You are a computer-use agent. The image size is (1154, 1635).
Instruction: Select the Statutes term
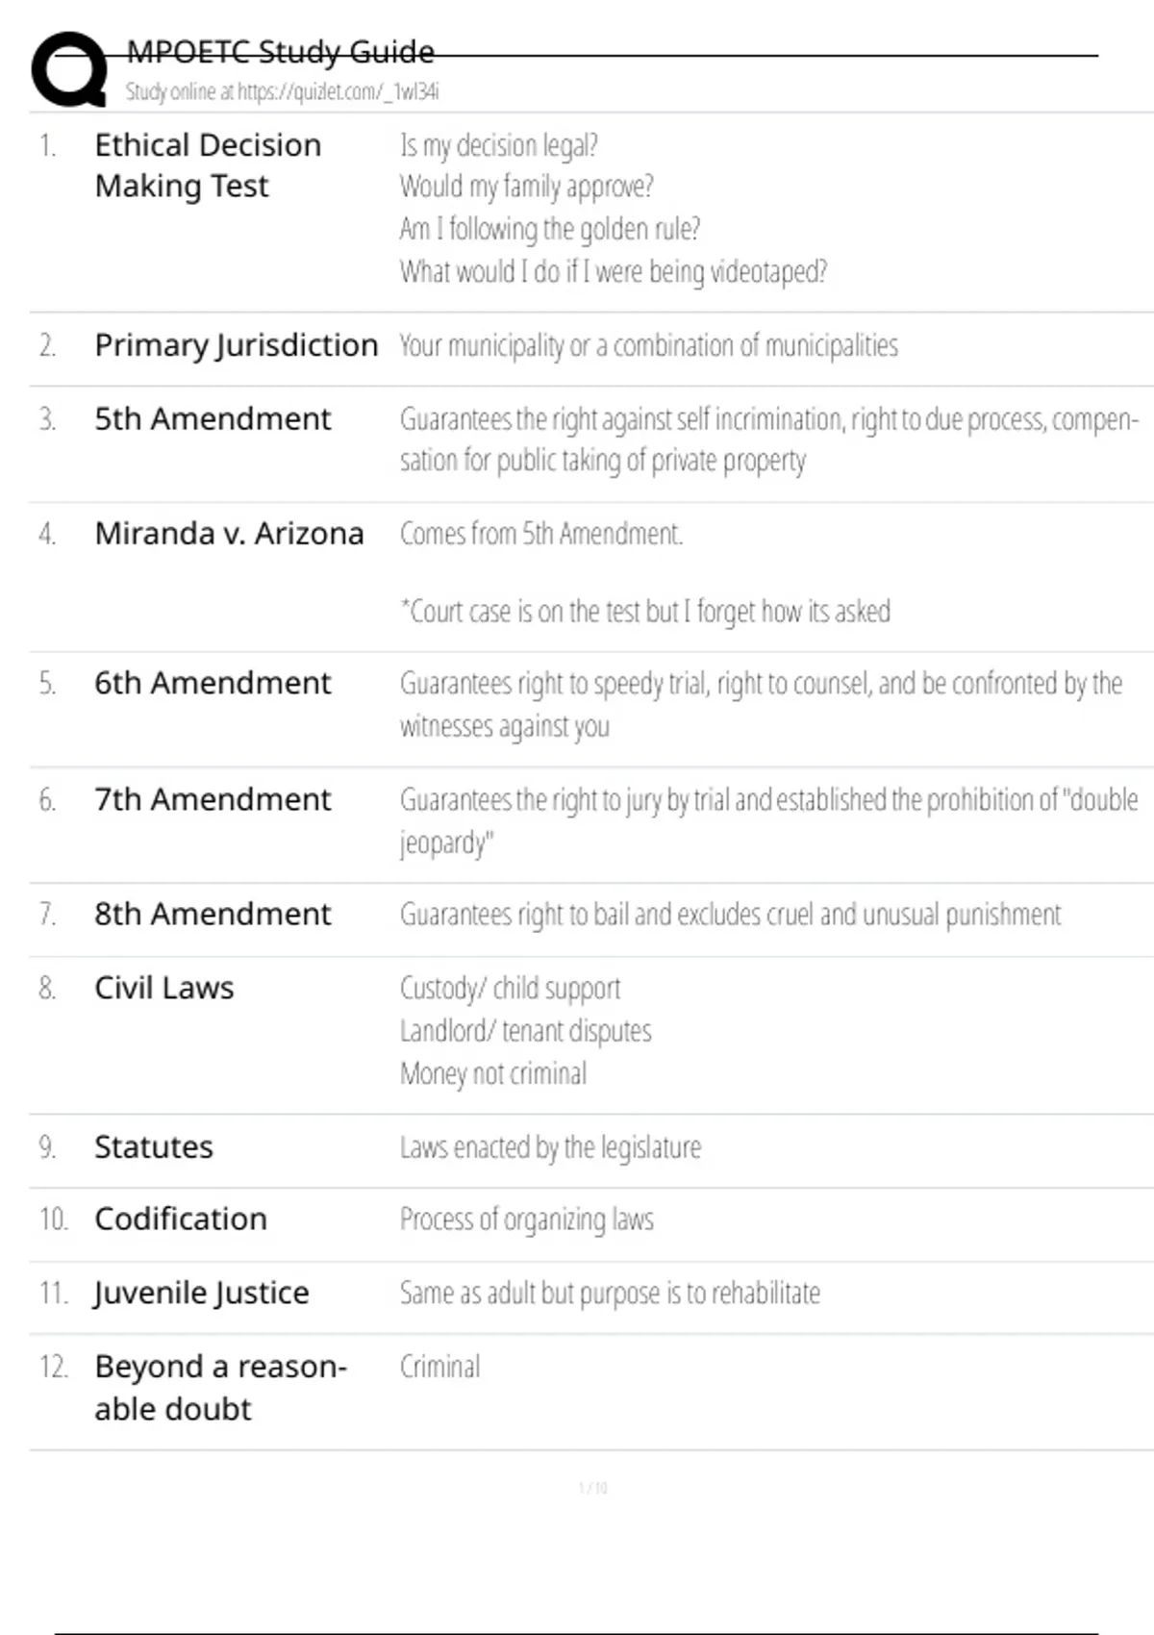pos(153,1147)
